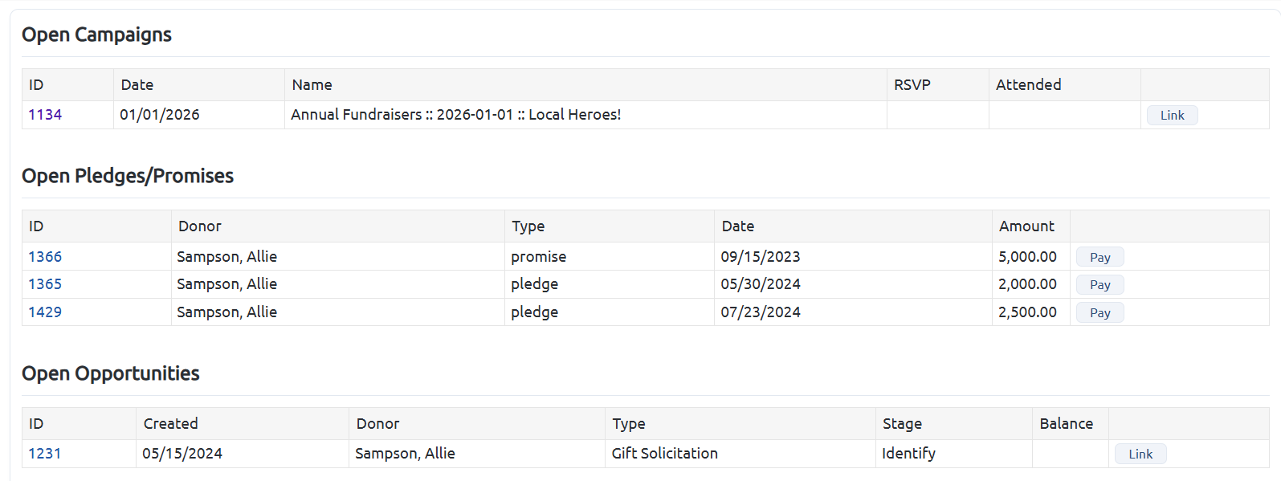Click Link button for Gift Solicitation opportunity
This screenshot has height=481, width=1281.
coord(1140,455)
